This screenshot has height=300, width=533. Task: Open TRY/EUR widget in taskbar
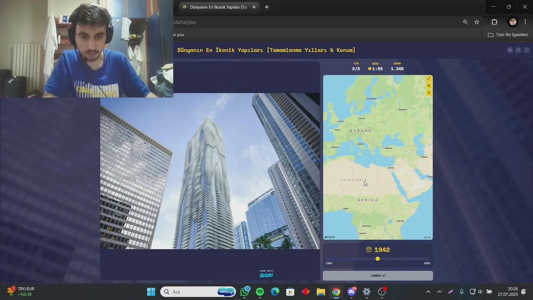pyautogui.click(x=21, y=292)
